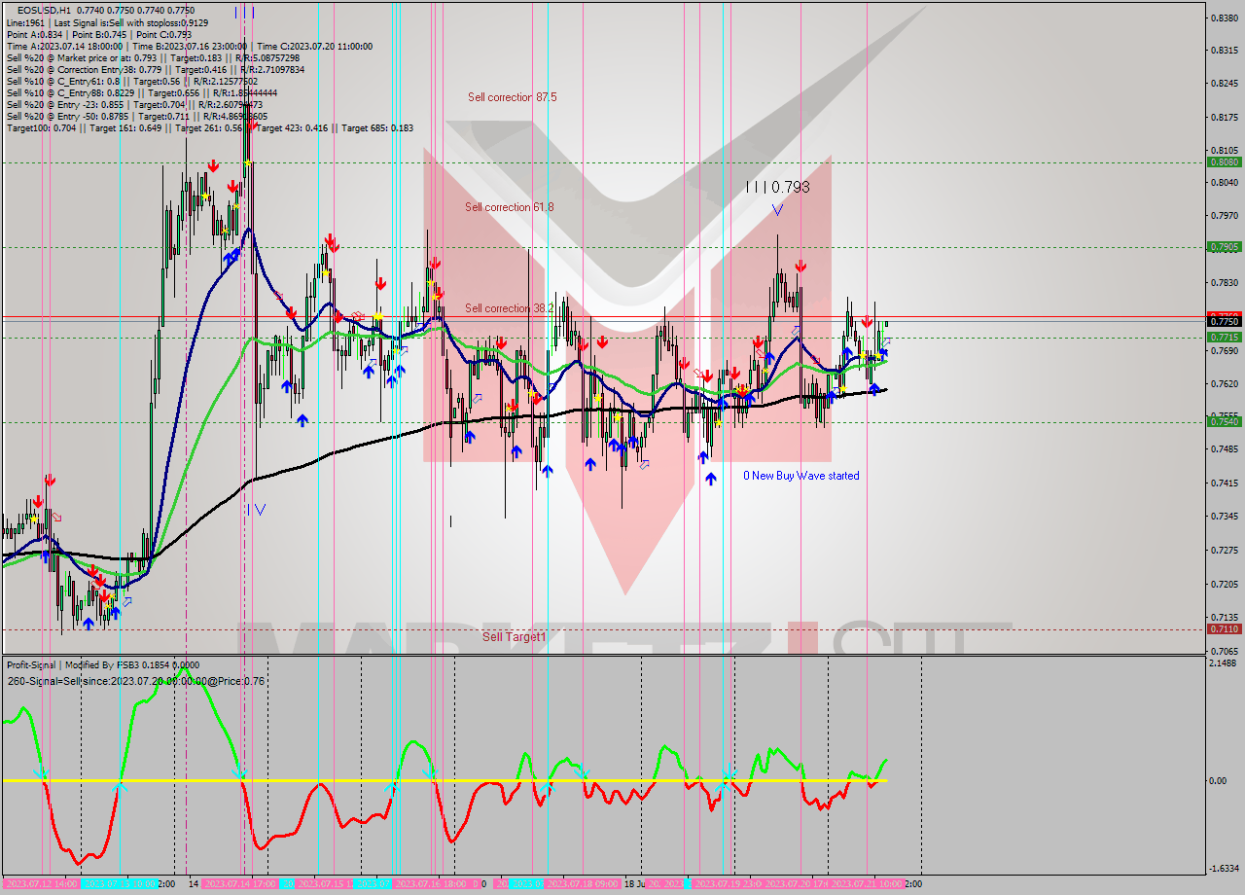Image resolution: width=1245 pixels, height=895 pixels.
Task: Click the 2.1488 indicator scale value
Action: (1225, 663)
